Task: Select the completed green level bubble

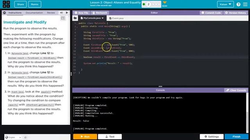Action: (x=144, y=4)
